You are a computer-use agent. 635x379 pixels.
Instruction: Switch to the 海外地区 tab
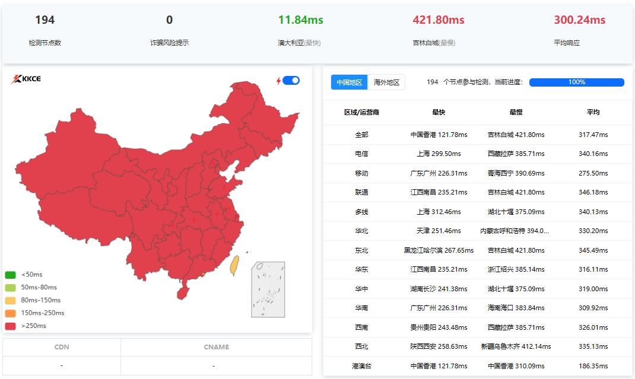[386, 82]
